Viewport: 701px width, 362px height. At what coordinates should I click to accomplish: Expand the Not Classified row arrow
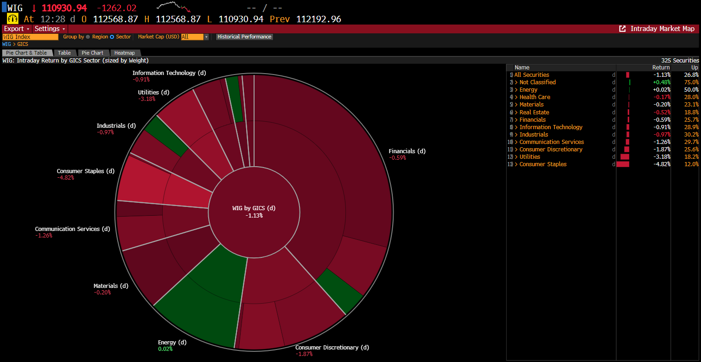point(516,82)
